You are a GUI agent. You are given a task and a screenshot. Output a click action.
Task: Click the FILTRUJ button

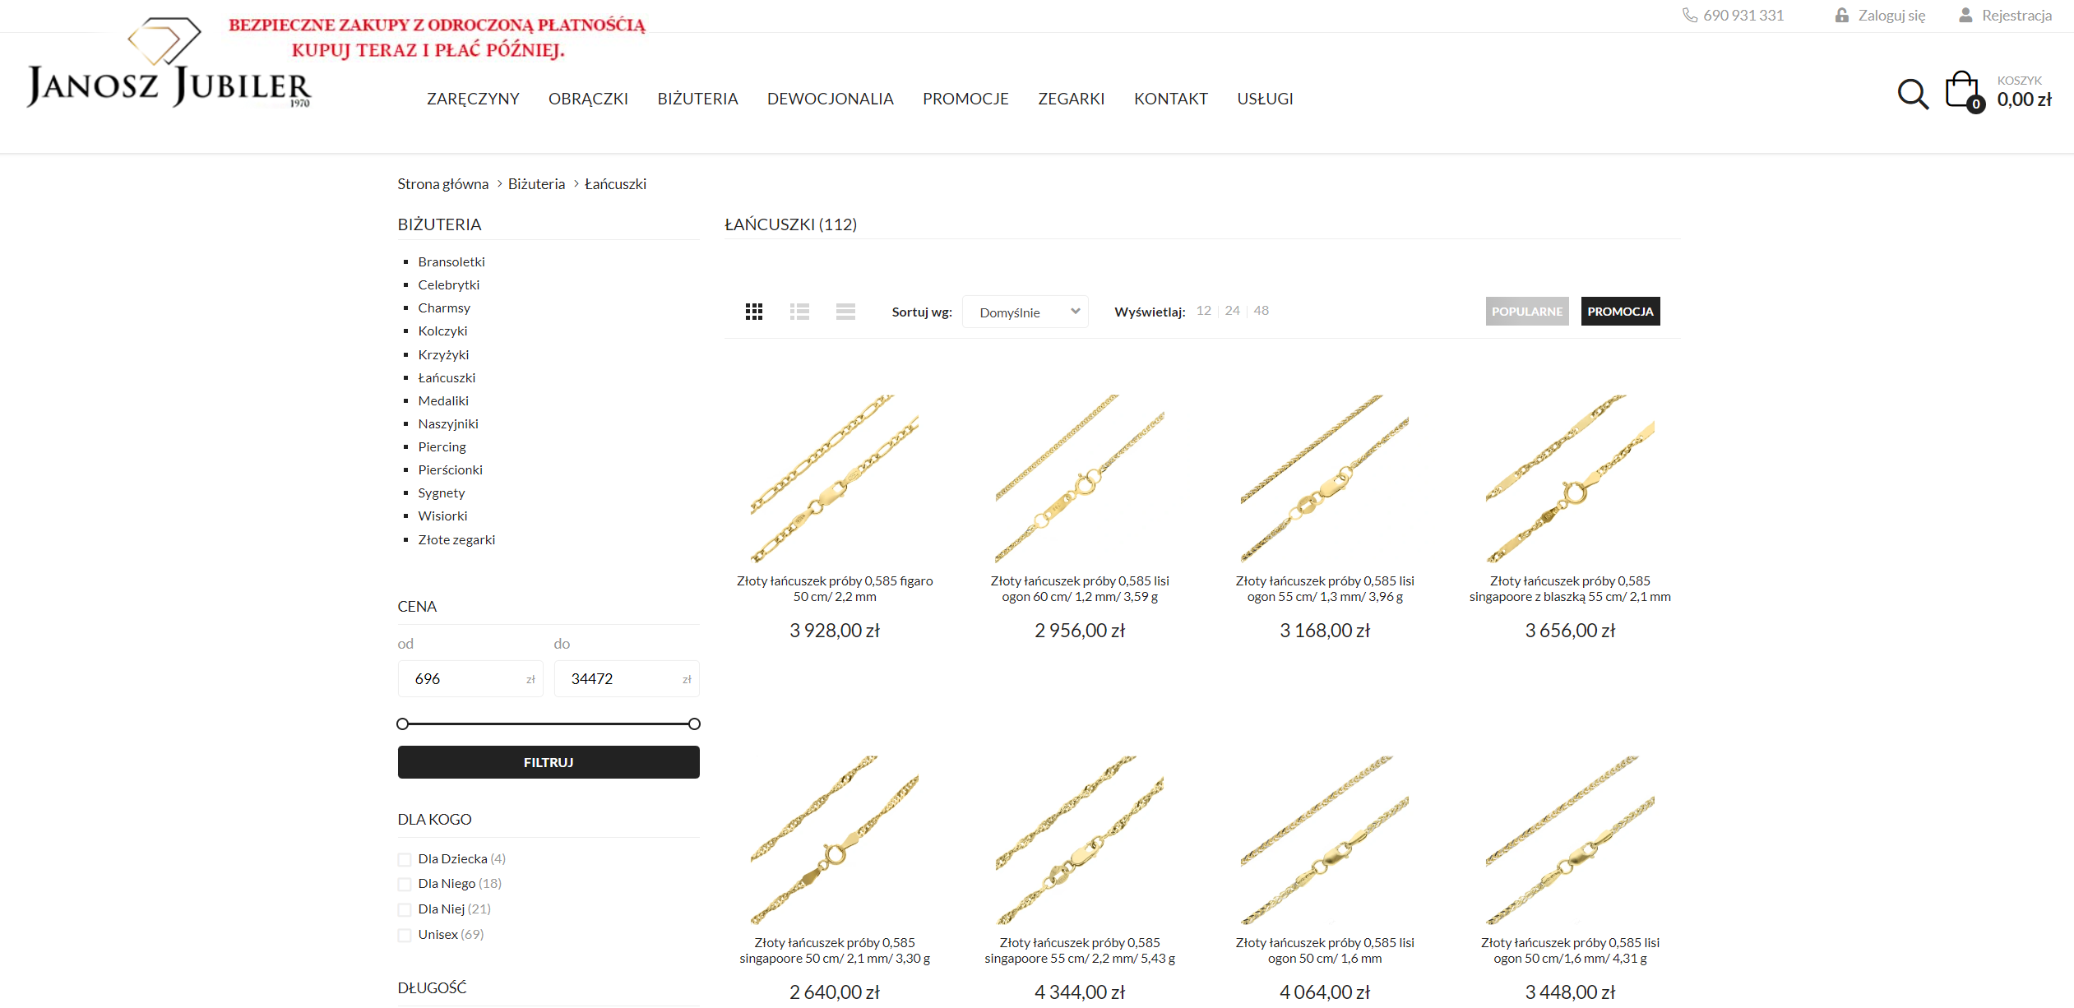(x=549, y=762)
